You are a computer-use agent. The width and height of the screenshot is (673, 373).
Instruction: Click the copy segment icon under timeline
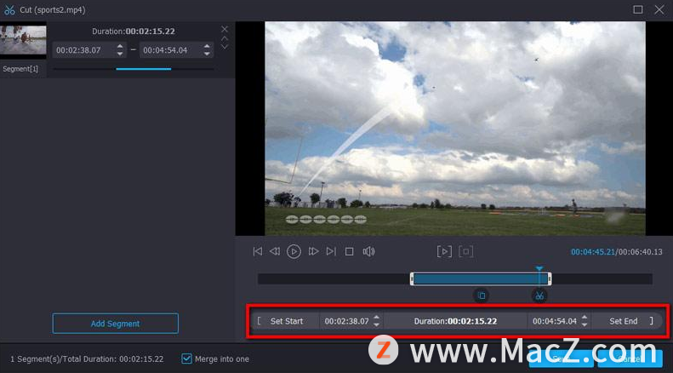482,296
